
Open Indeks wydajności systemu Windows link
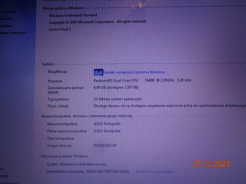click(135, 72)
